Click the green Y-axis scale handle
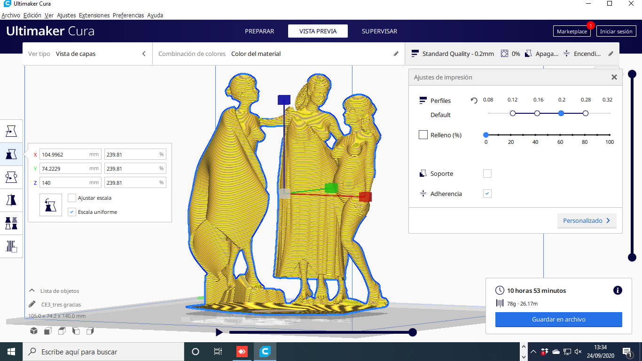642x361 pixels. click(x=331, y=188)
